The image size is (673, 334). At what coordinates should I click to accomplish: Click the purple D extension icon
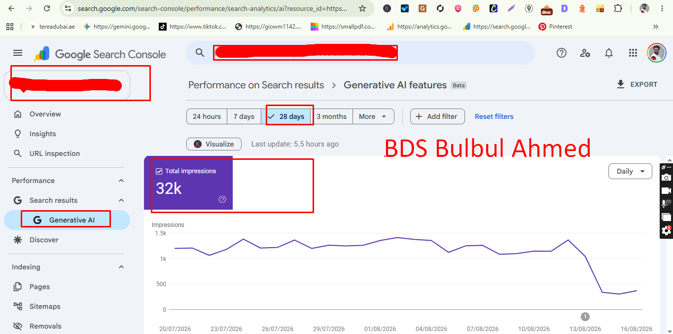tap(565, 8)
